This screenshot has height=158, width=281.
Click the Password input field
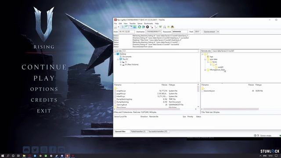click(180, 32)
